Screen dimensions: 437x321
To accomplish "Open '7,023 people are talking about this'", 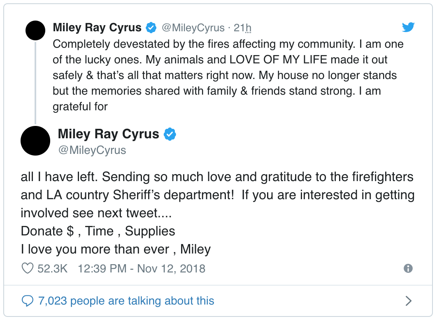I will click(126, 301).
